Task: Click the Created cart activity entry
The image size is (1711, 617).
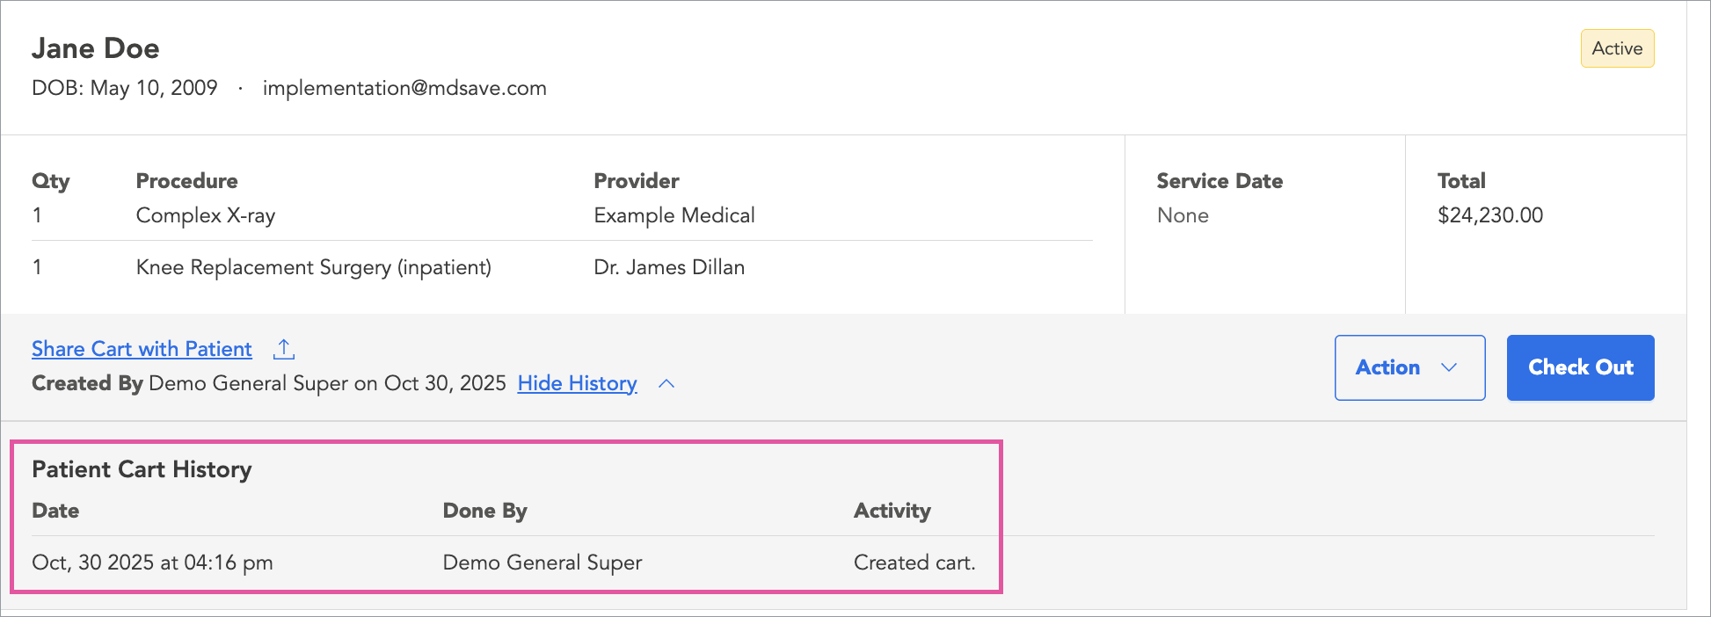Action: point(914,563)
